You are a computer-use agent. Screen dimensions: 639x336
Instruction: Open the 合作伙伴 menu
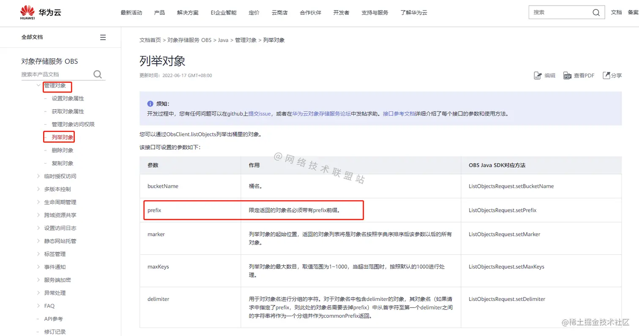point(310,13)
